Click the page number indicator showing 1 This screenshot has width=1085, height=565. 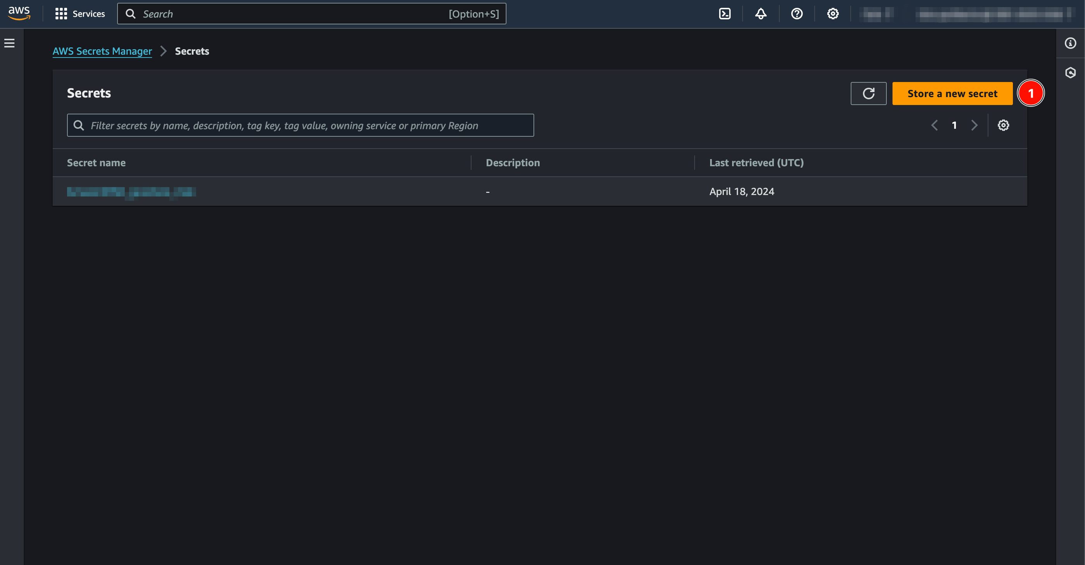point(954,125)
